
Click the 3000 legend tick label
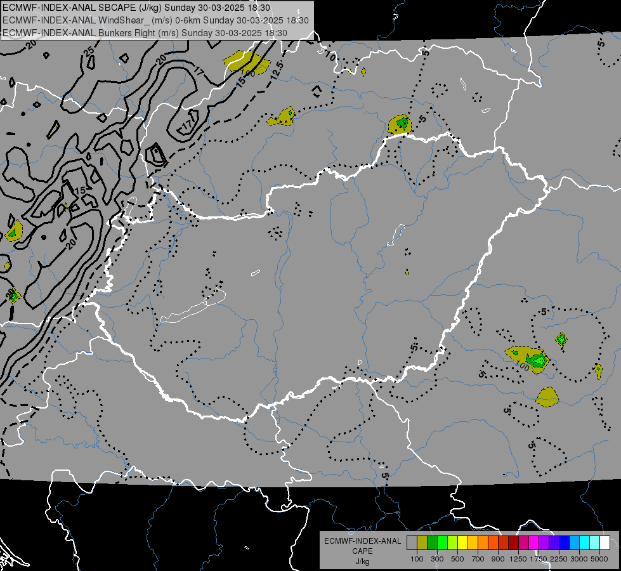pyautogui.click(x=579, y=559)
